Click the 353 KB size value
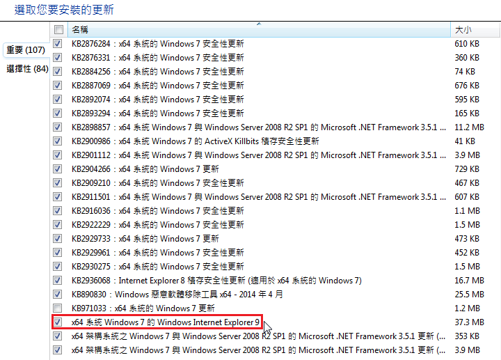This screenshot has height=360, width=501. (x=467, y=336)
